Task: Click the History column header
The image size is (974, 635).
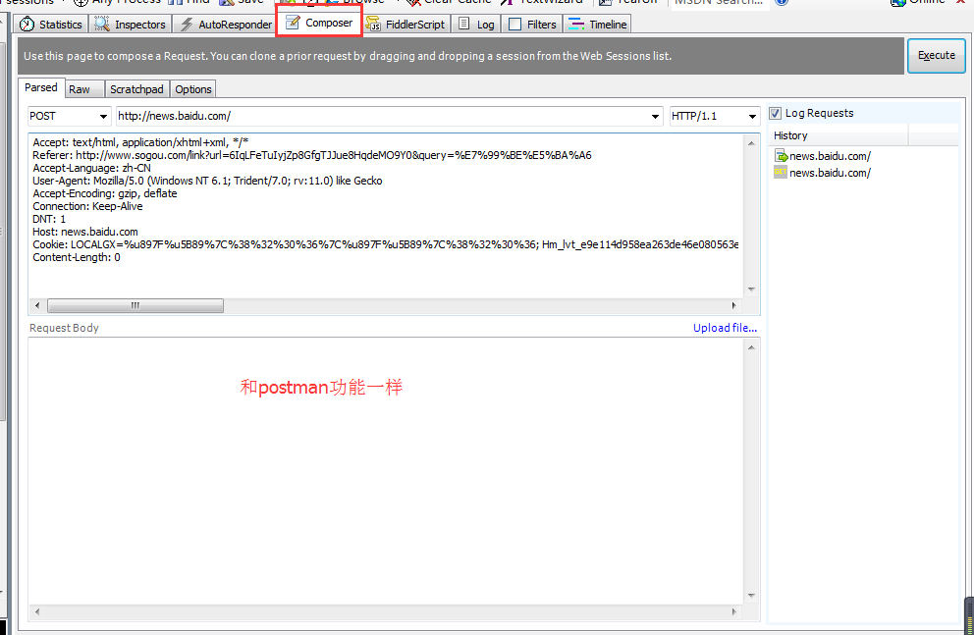Action: [x=839, y=135]
